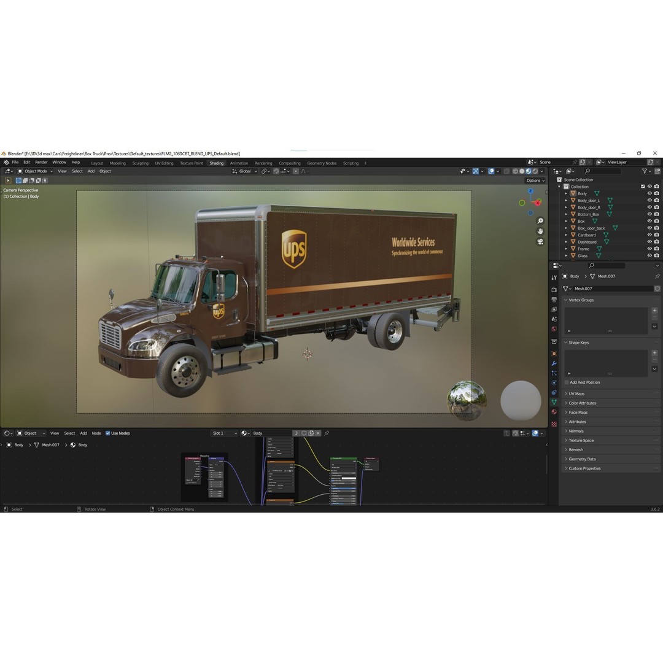Switch viewport to rendered shading
This screenshot has height=663, width=663.
[535, 172]
